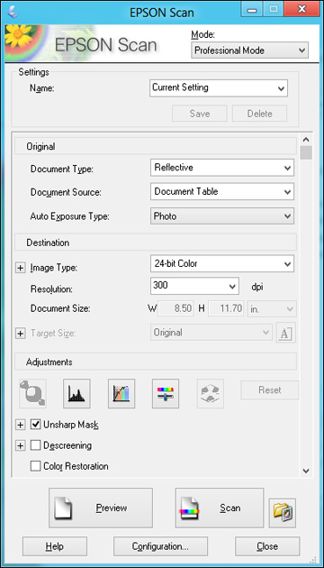Click the Close button
The height and width of the screenshot is (568, 324).
click(x=267, y=546)
